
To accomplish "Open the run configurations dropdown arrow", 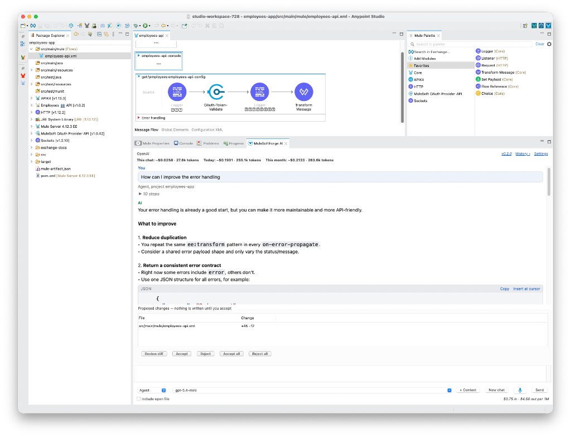I will 149,26.
